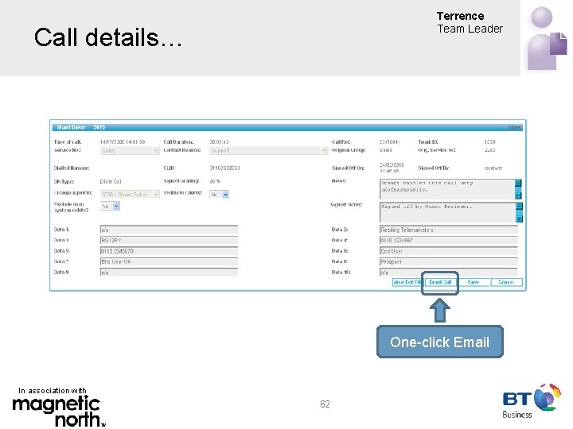Viewport: 573px width, 429px height.
Task: Focus the Data 2 field Reading Telemarketers
Action: point(449,230)
